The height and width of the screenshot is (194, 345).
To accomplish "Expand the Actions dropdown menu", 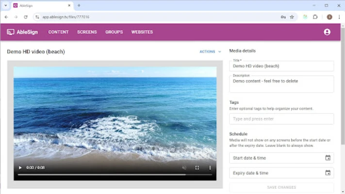I will tap(210, 51).
